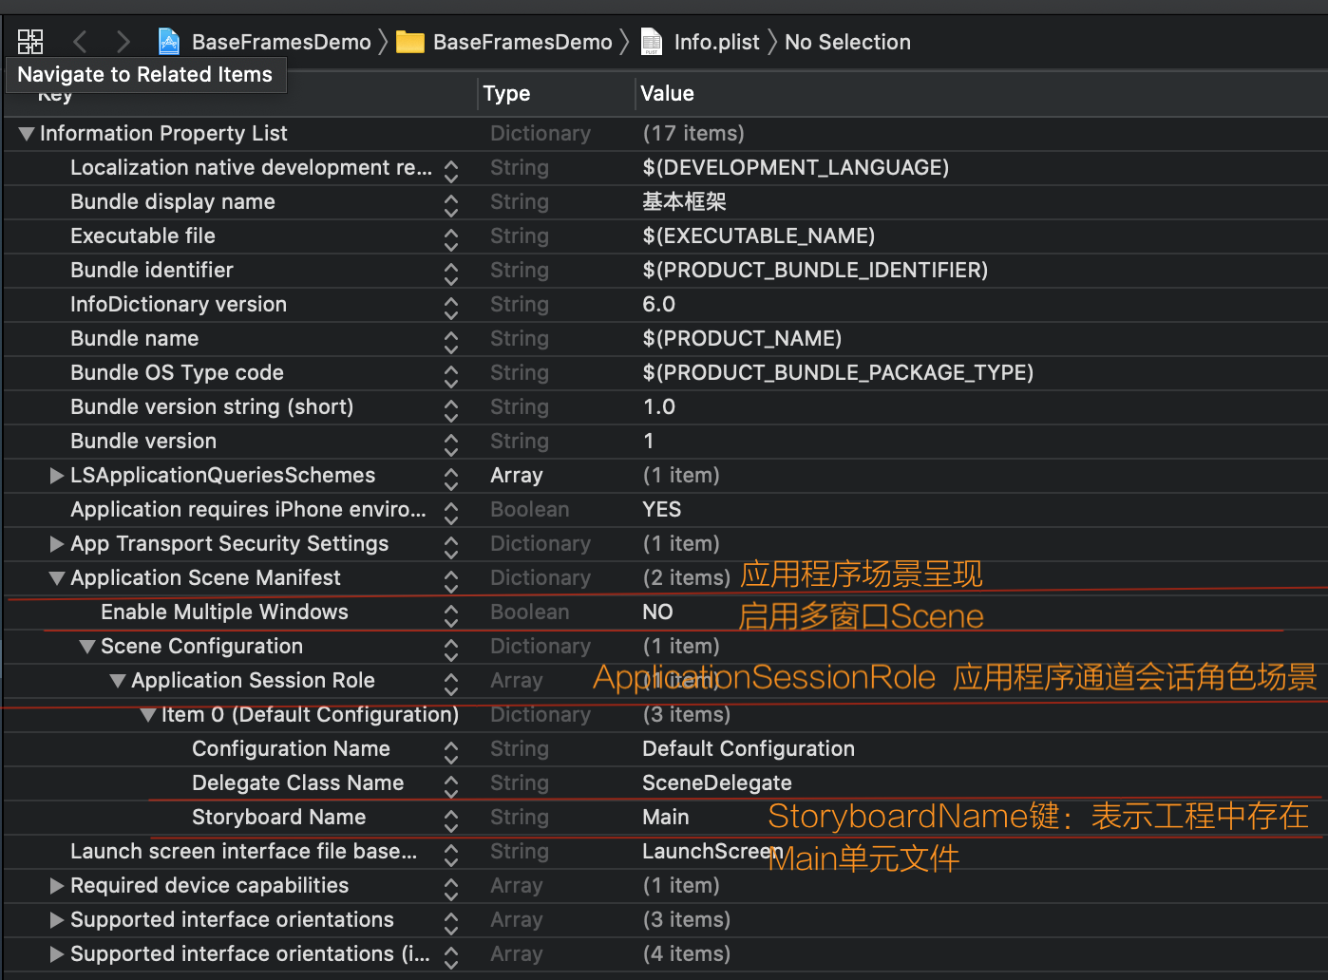Click the BaseFramesDemo project file icon

coord(169,42)
